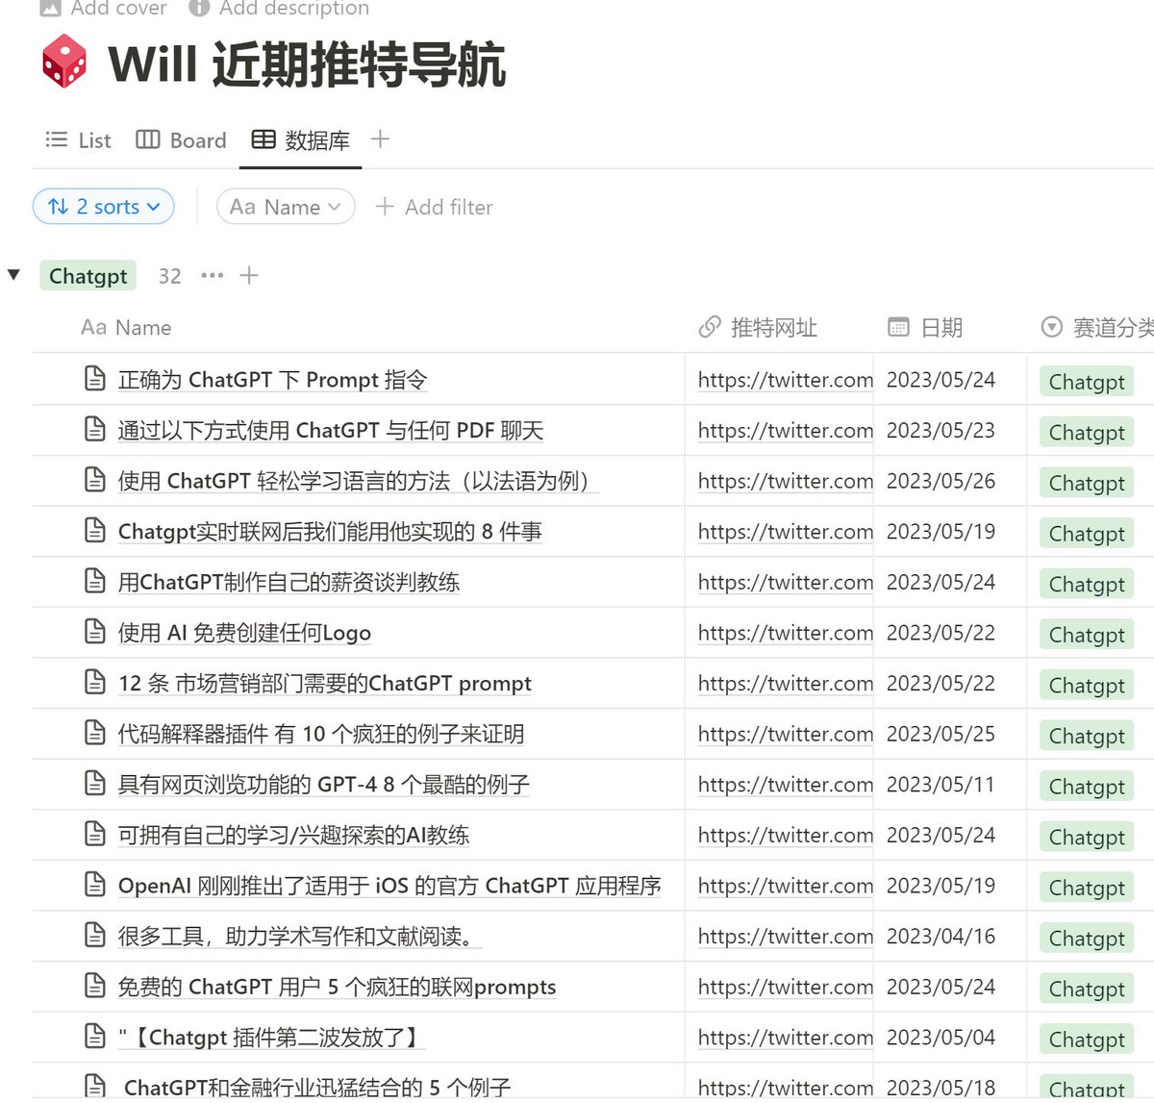1154x1103 pixels.
Task: Click the red dice page icon
Action: click(64, 62)
